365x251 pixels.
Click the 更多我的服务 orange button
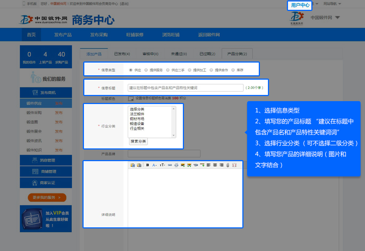[47, 198]
